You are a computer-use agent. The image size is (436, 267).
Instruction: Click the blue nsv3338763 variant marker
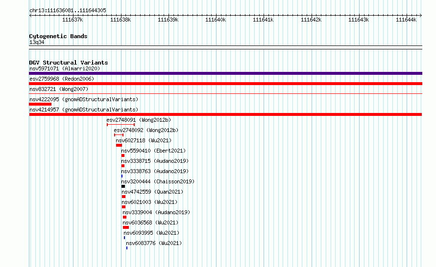[x=122, y=176]
